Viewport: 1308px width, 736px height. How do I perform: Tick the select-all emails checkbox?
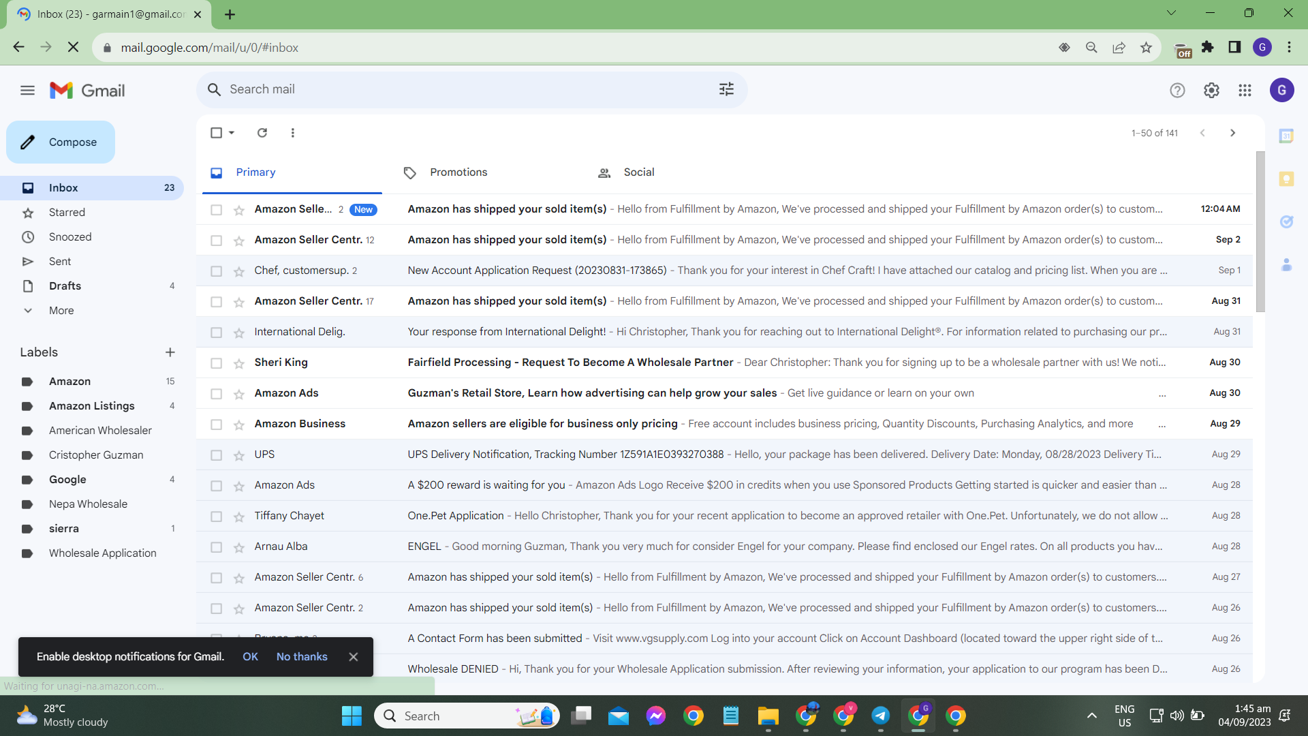217,133
